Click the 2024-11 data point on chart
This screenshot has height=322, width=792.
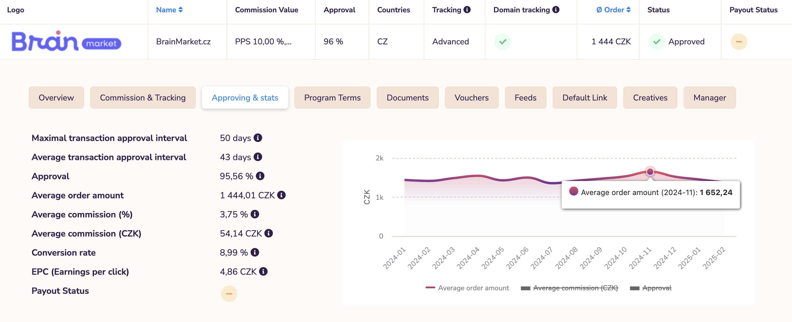point(650,172)
